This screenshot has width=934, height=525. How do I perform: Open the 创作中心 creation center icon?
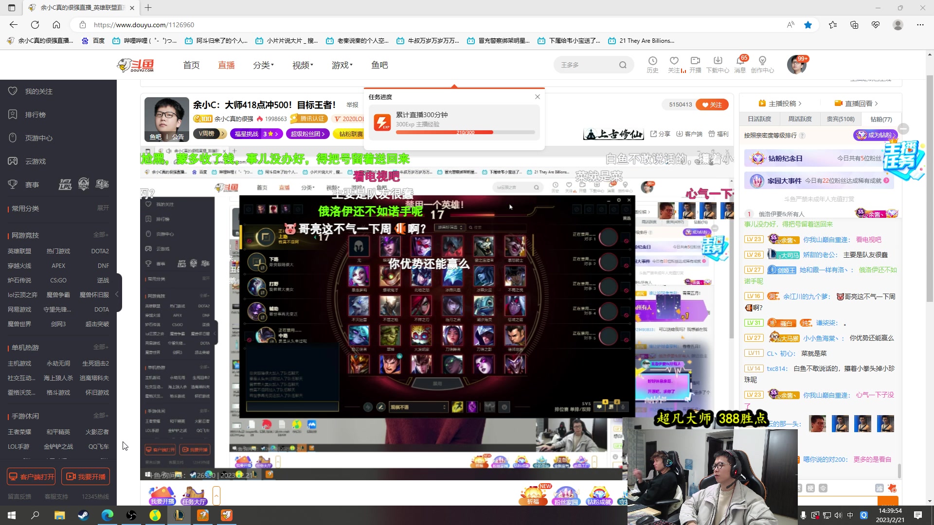click(x=763, y=65)
